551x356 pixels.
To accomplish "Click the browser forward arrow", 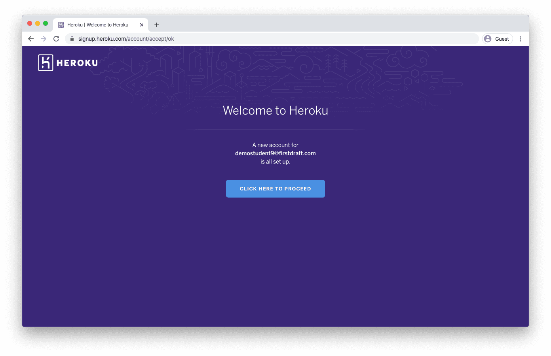I will point(44,39).
